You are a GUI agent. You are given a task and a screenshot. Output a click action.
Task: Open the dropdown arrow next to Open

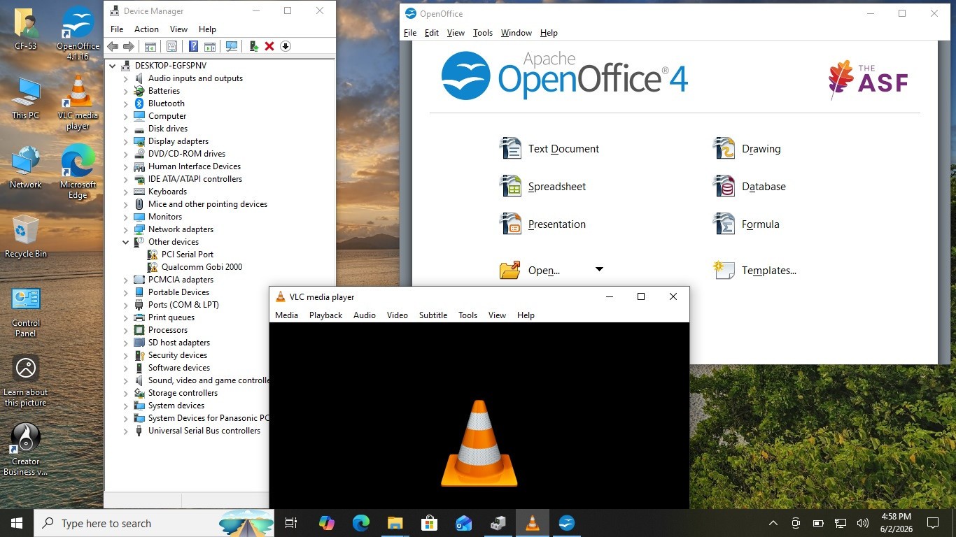click(599, 270)
